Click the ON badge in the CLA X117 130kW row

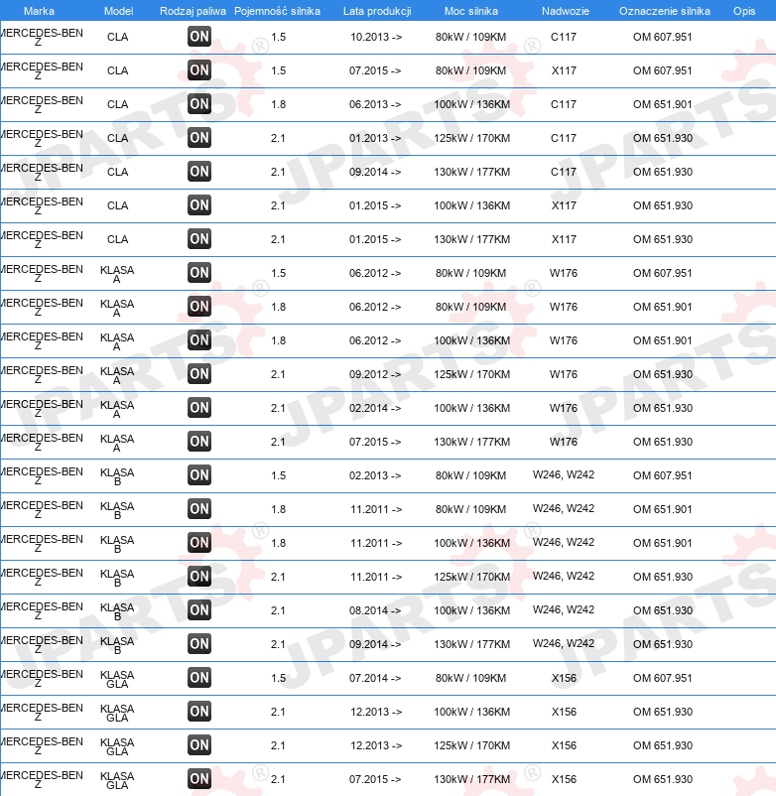click(198, 239)
